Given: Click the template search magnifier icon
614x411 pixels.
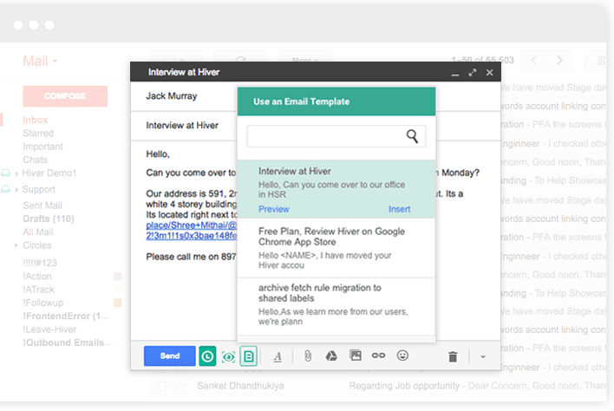Looking at the screenshot, I should (x=412, y=136).
